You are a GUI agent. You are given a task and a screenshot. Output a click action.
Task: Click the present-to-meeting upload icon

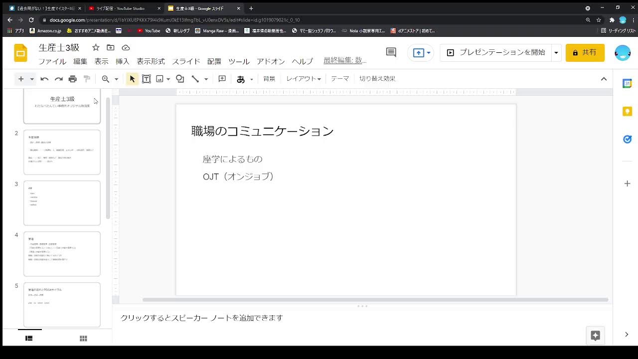coord(418,53)
